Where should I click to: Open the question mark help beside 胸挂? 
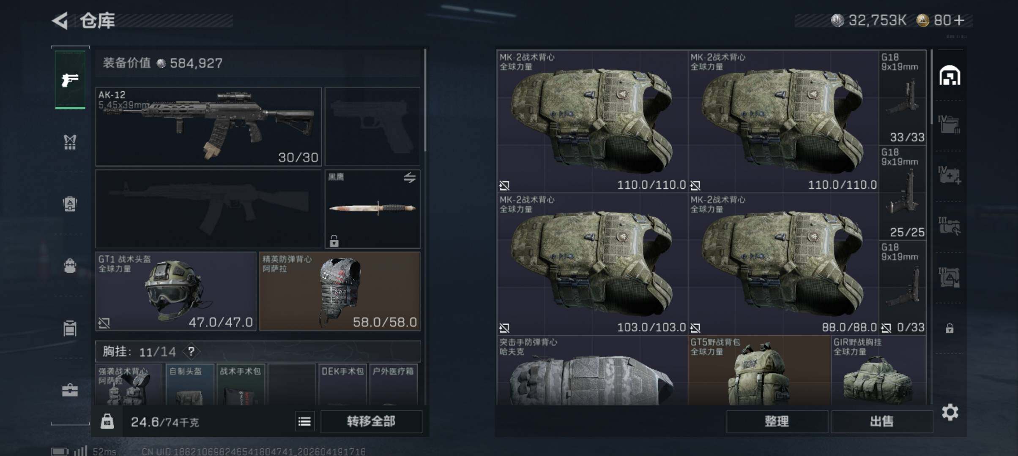click(x=191, y=351)
